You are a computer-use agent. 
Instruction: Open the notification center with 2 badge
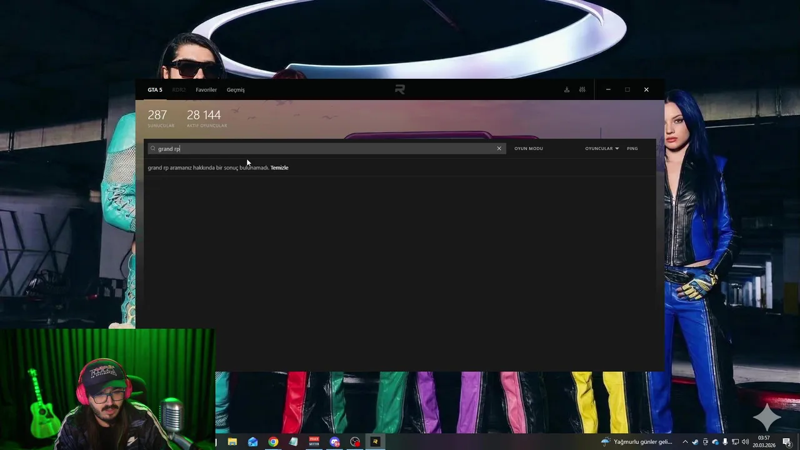(x=787, y=442)
